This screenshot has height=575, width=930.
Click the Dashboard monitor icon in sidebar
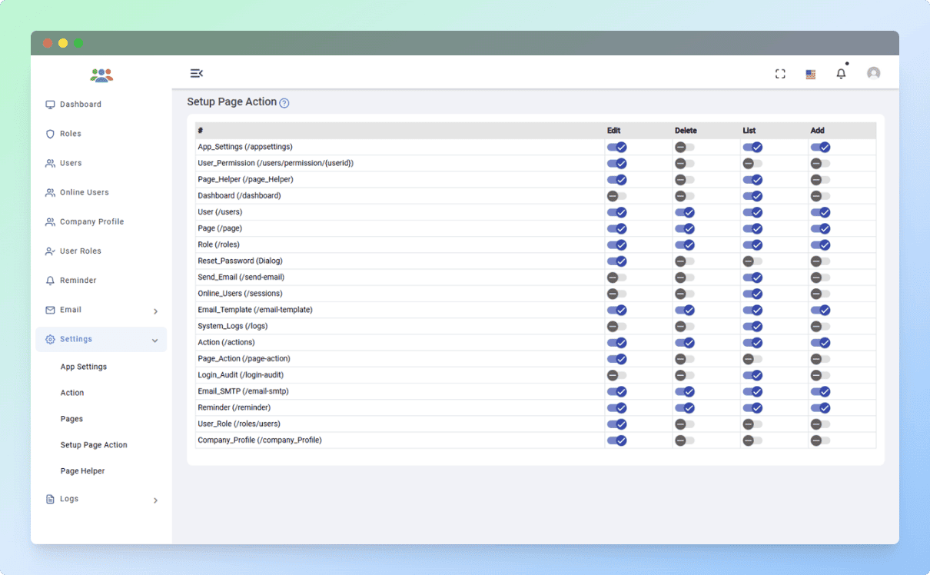tap(50, 105)
